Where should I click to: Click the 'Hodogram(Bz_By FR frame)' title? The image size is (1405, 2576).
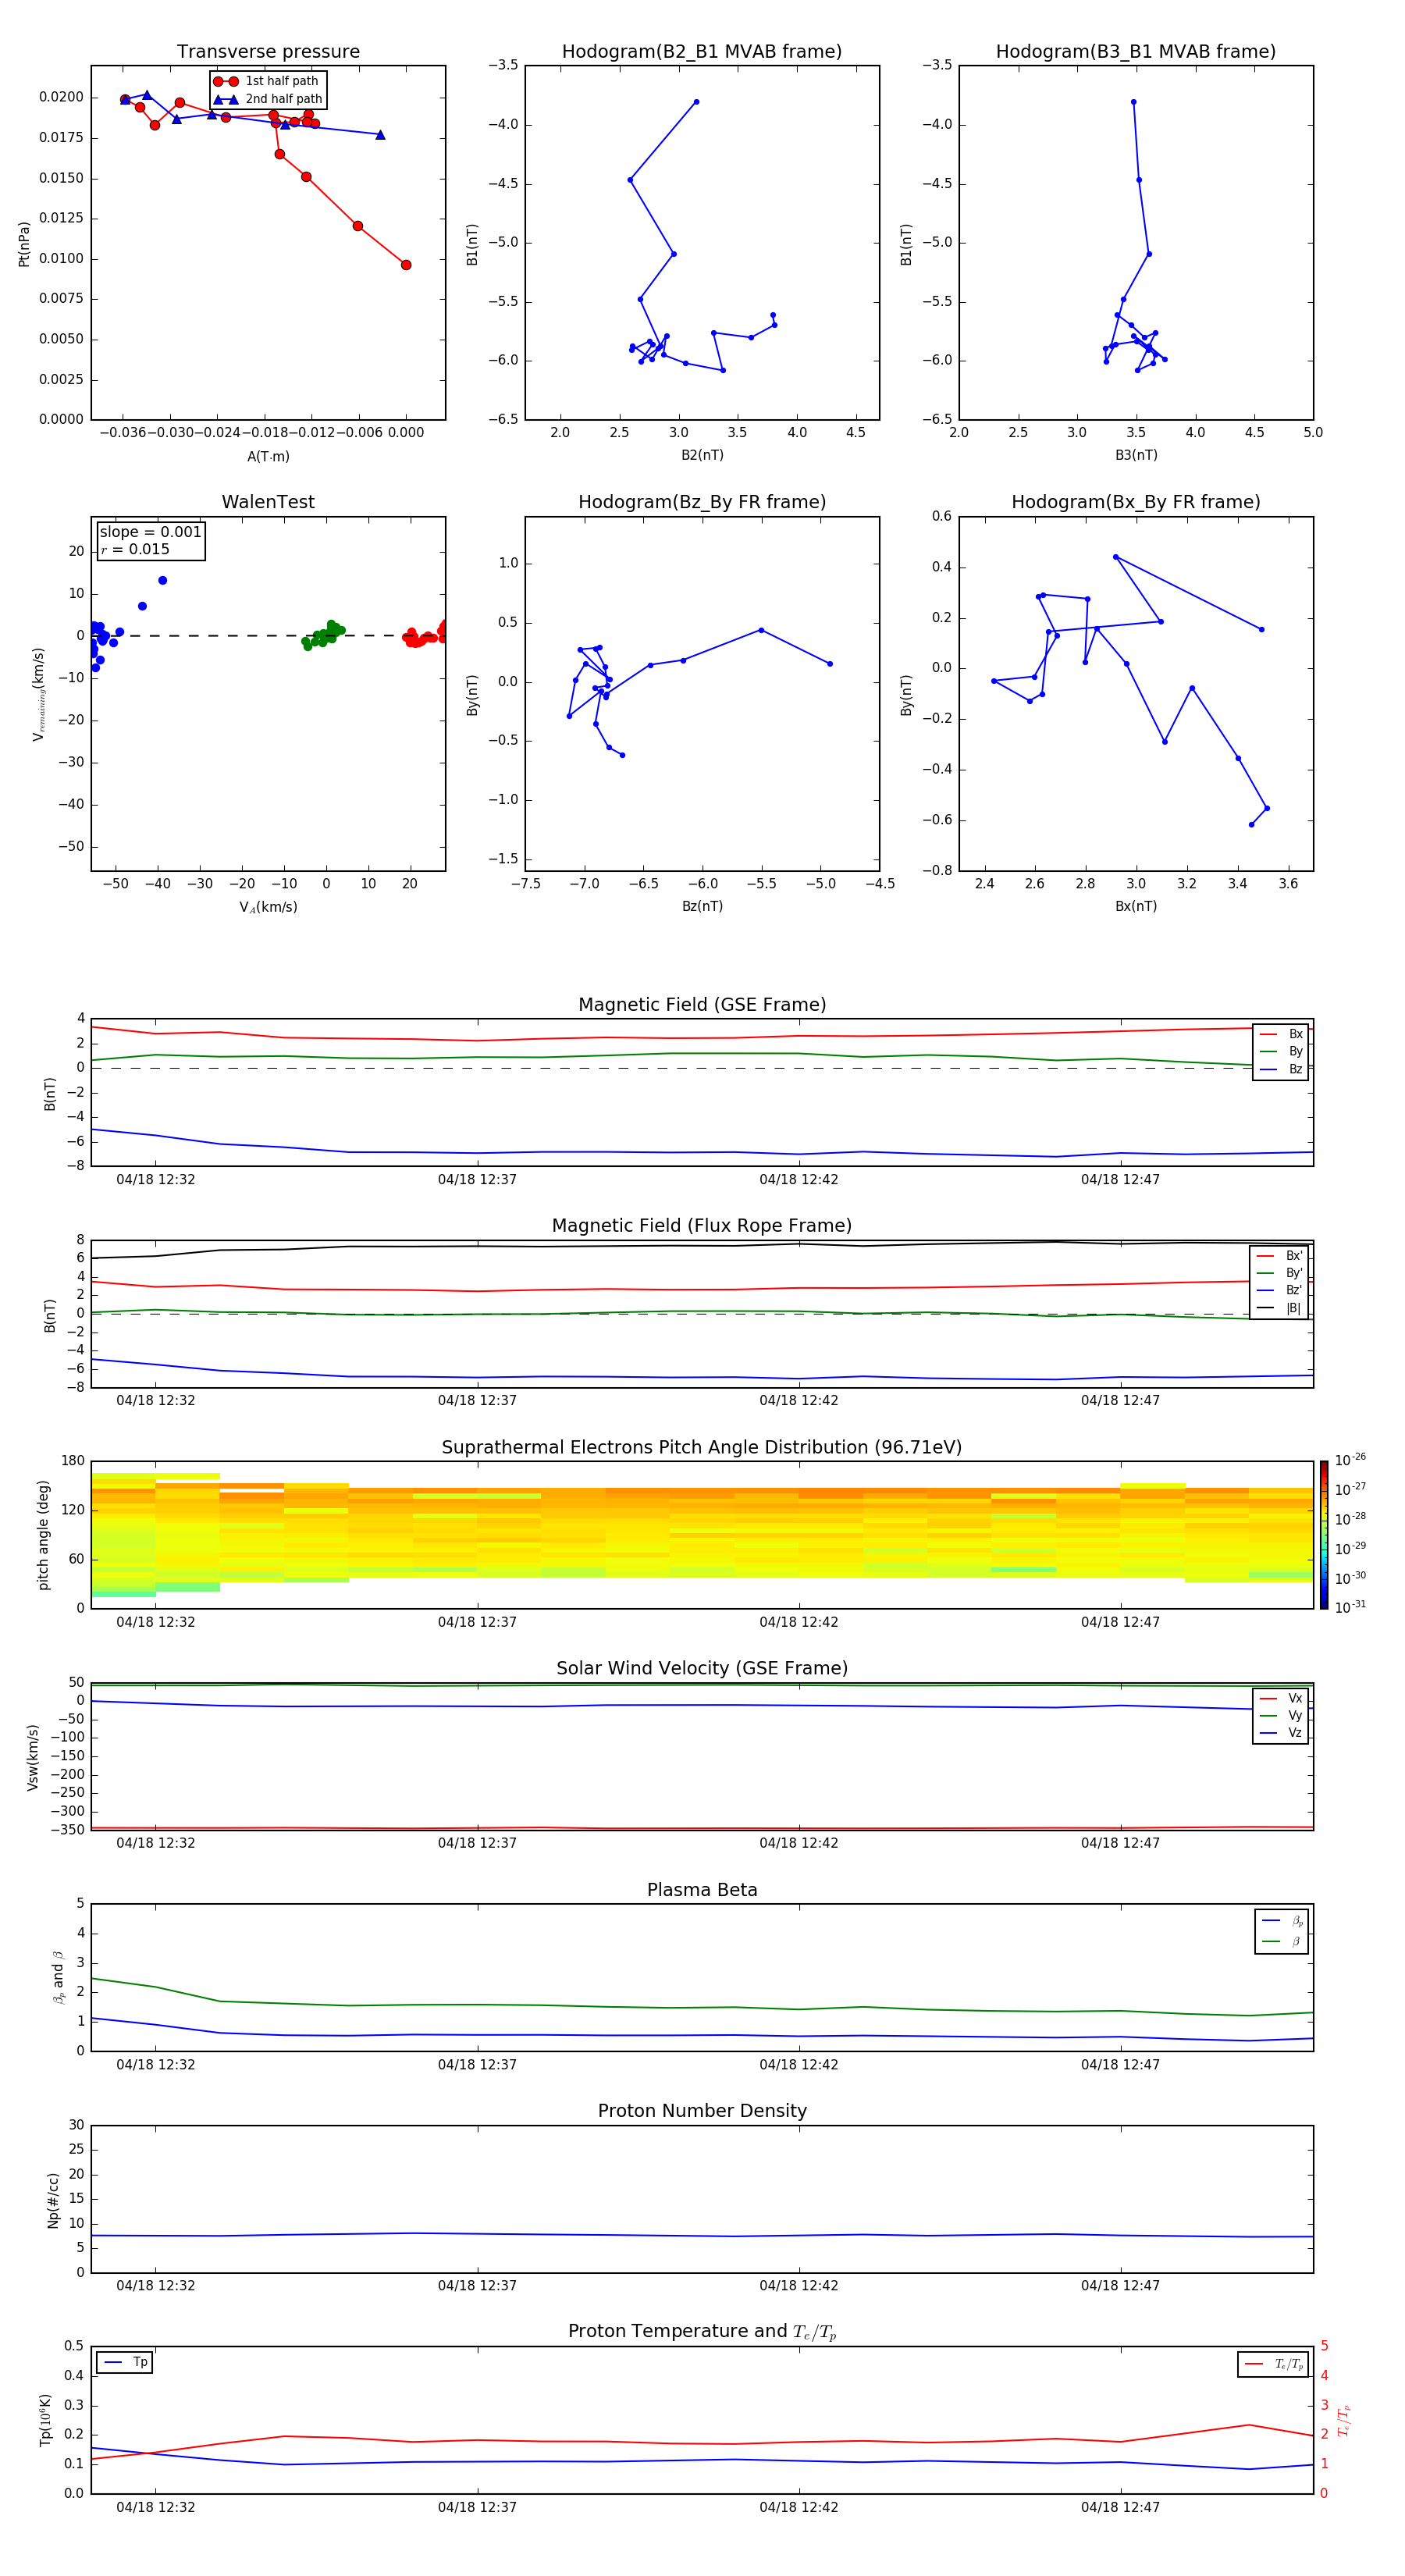coord(702,502)
